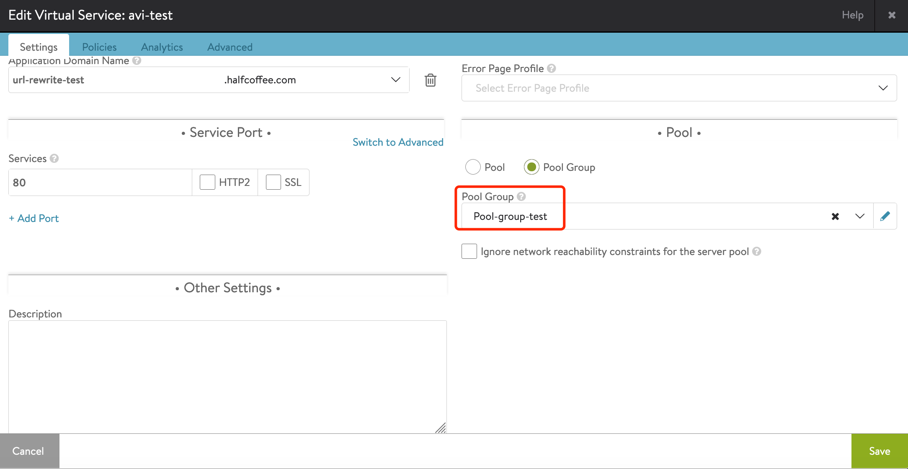Viewport: 908px width, 469px height.
Task: Click the Help link in header
Action: (x=853, y=15)
